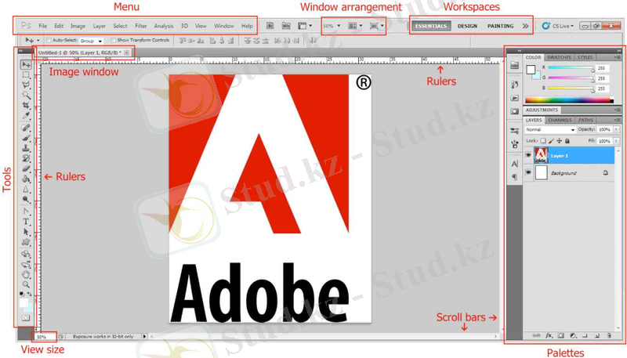Enable the Auto-Select checkbox
The height and width of the screenshot is (358, 627).
(49, 40)
